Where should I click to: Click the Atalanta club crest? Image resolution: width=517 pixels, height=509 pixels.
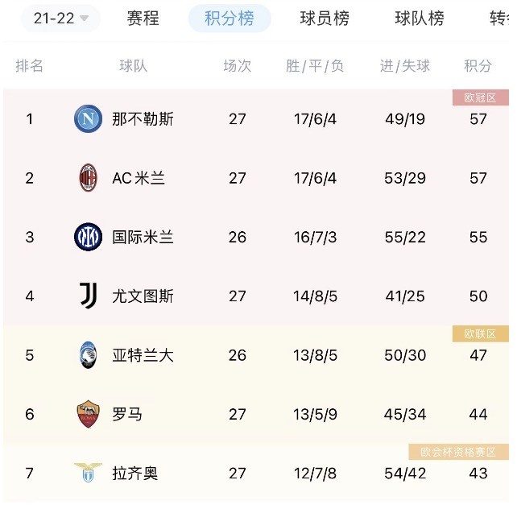(88, 355)
